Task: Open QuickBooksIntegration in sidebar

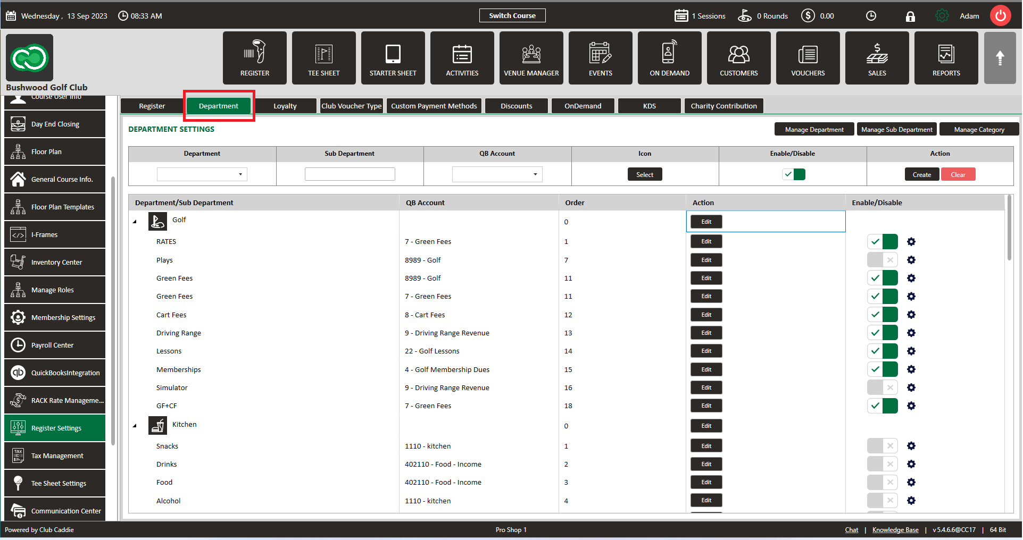Action: point(55,373)
